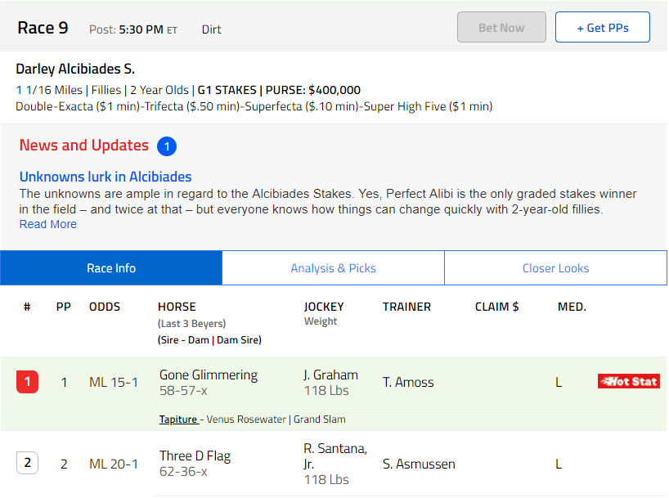
Task: Click trainer name T. Amoss
Action: tap(408, 382)
